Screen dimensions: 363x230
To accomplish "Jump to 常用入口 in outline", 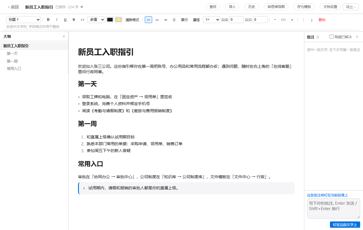I will coord(34,69).
